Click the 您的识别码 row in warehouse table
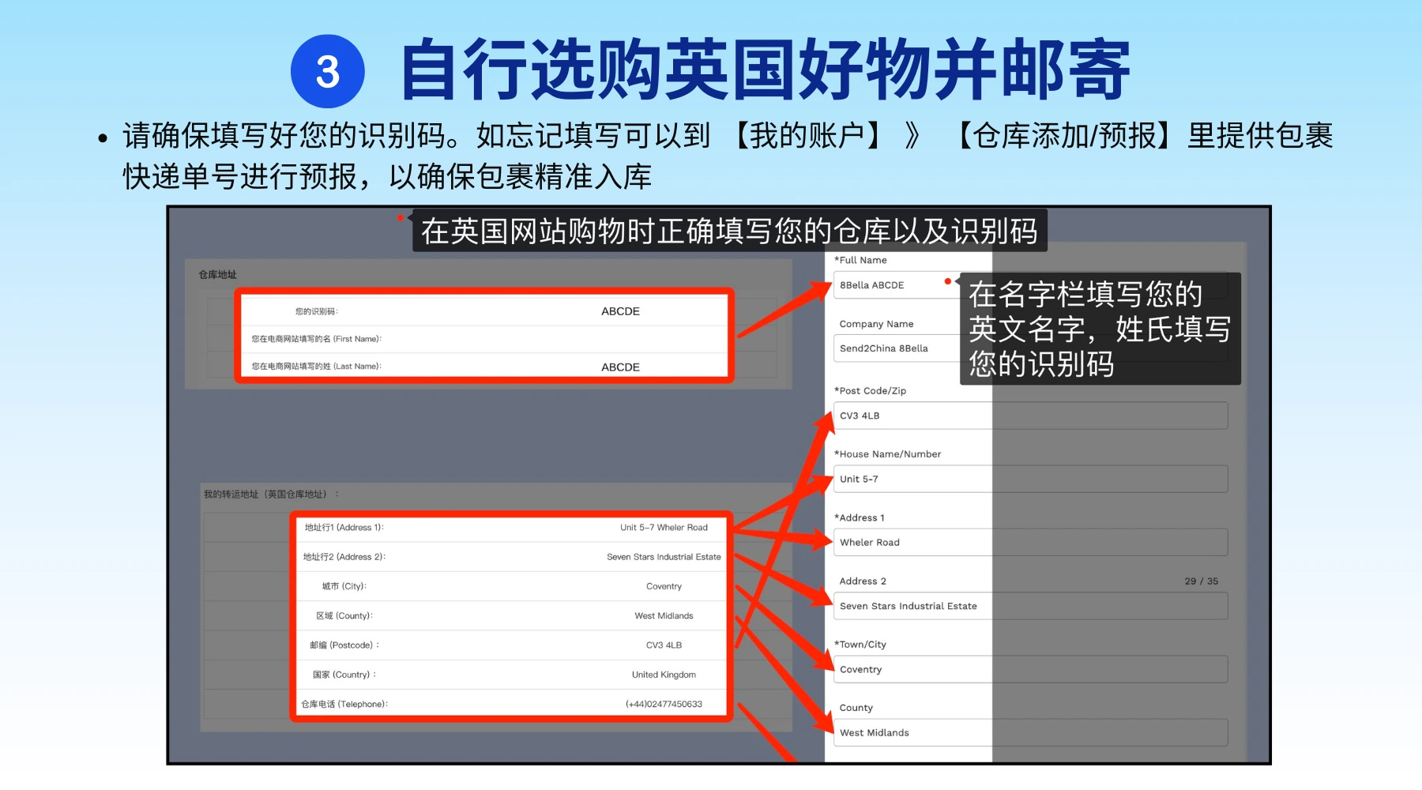The height and width of the screenshot is (790, 1422). click(x=483, y=311)
